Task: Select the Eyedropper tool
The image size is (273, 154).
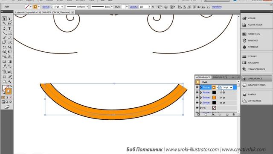Action: tap(4, 66)
